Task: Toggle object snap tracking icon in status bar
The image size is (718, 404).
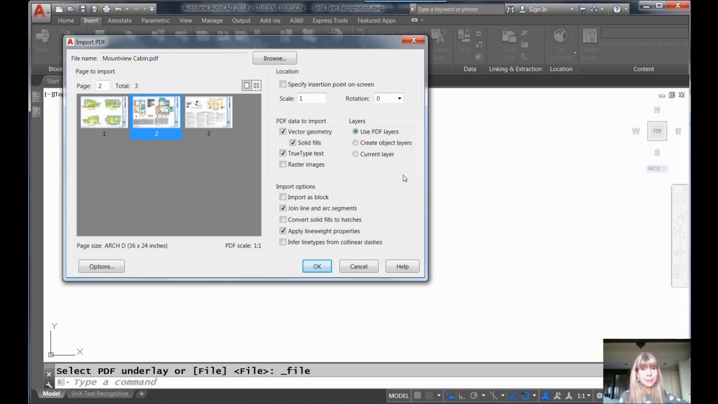Action: 513,396
